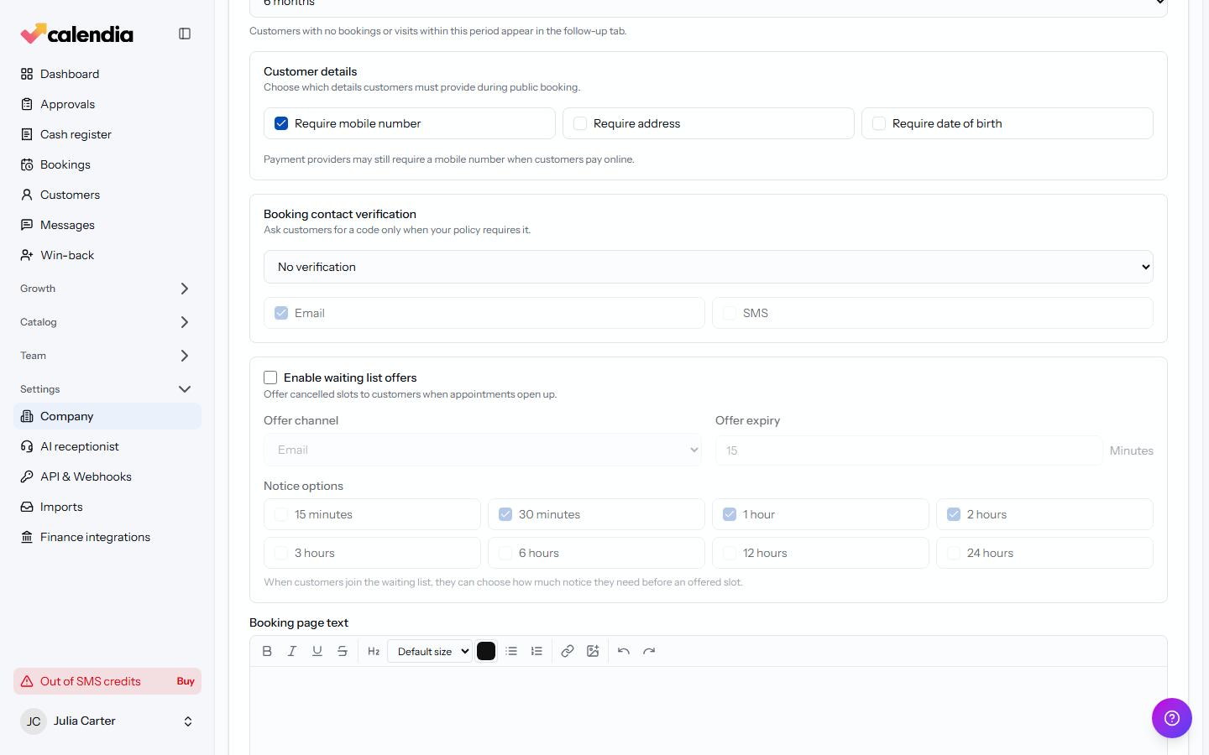The height and width of the screenshot is (755, 1209).
Task: Open the black text color swatch
Action: coord(486,651)
